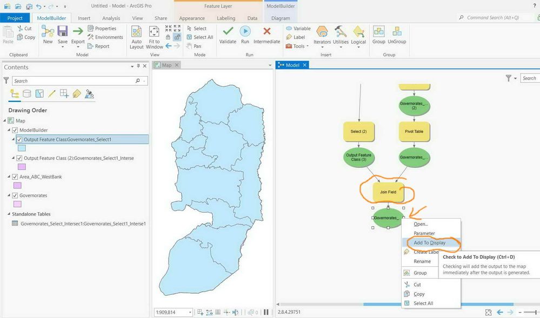The image size is (540, 318).
Task: Choose Rename in context menu
Action: tap(422, 261)
